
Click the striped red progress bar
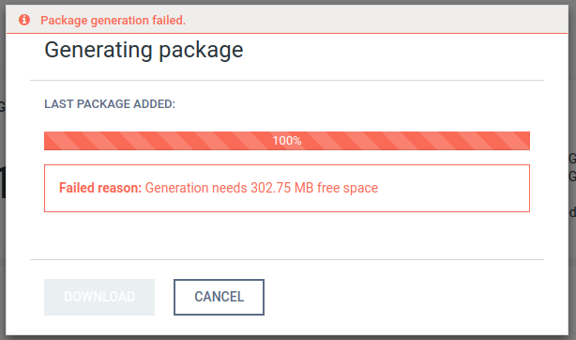(287, 141)
